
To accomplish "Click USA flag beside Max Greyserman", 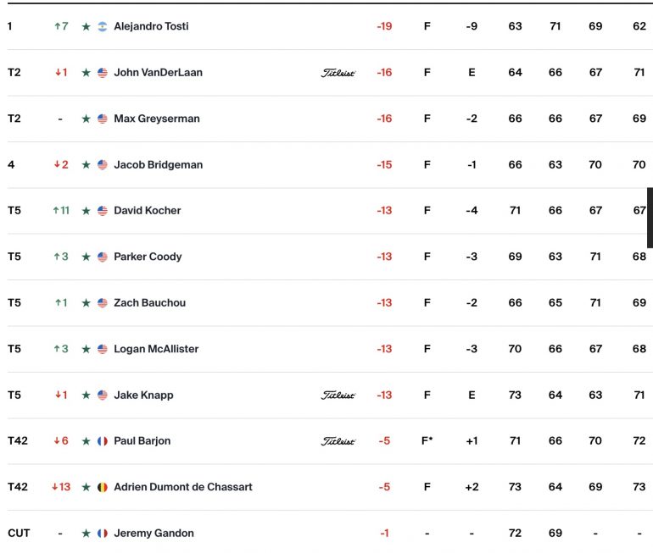I will (x=103, y=119).
